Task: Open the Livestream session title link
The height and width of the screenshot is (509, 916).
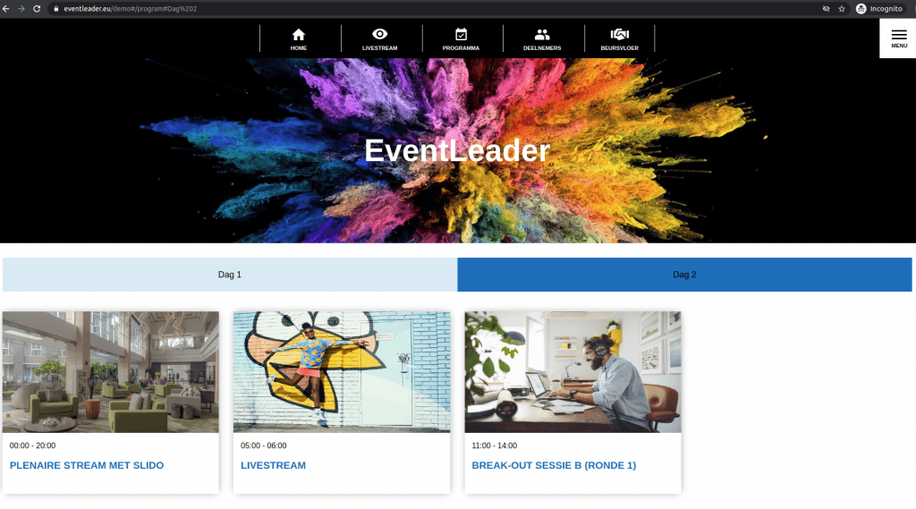Action: click(x=273, y=466)
